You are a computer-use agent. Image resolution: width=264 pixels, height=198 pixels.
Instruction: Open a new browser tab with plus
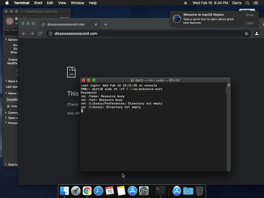[x=105, y=24]
